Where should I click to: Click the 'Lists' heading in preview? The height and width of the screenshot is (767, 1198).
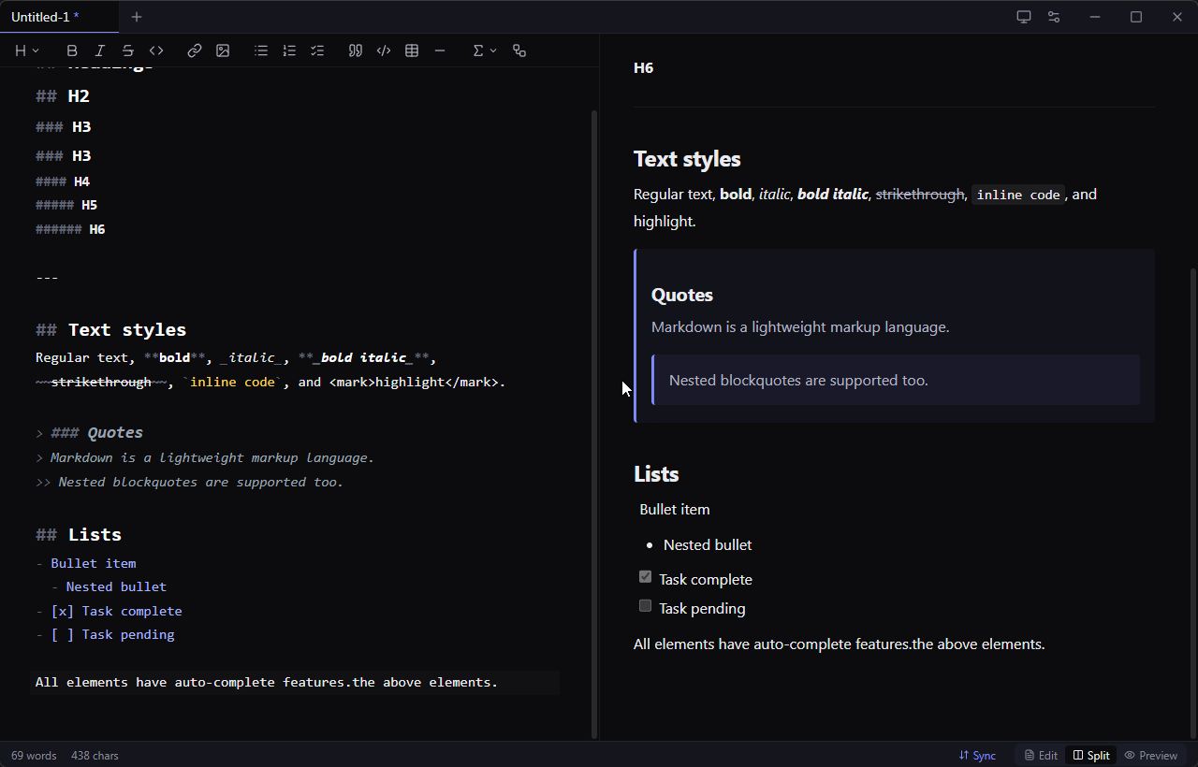656,474
